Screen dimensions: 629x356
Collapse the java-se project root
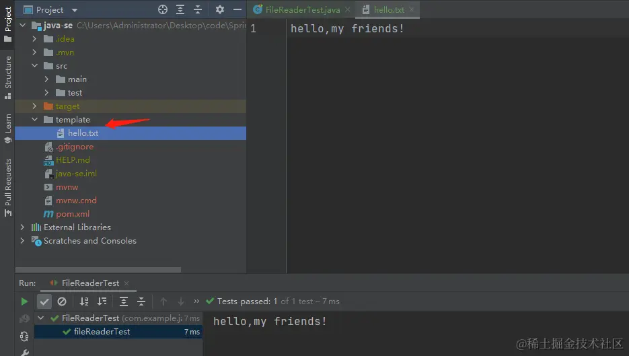[x=23, y=26]
